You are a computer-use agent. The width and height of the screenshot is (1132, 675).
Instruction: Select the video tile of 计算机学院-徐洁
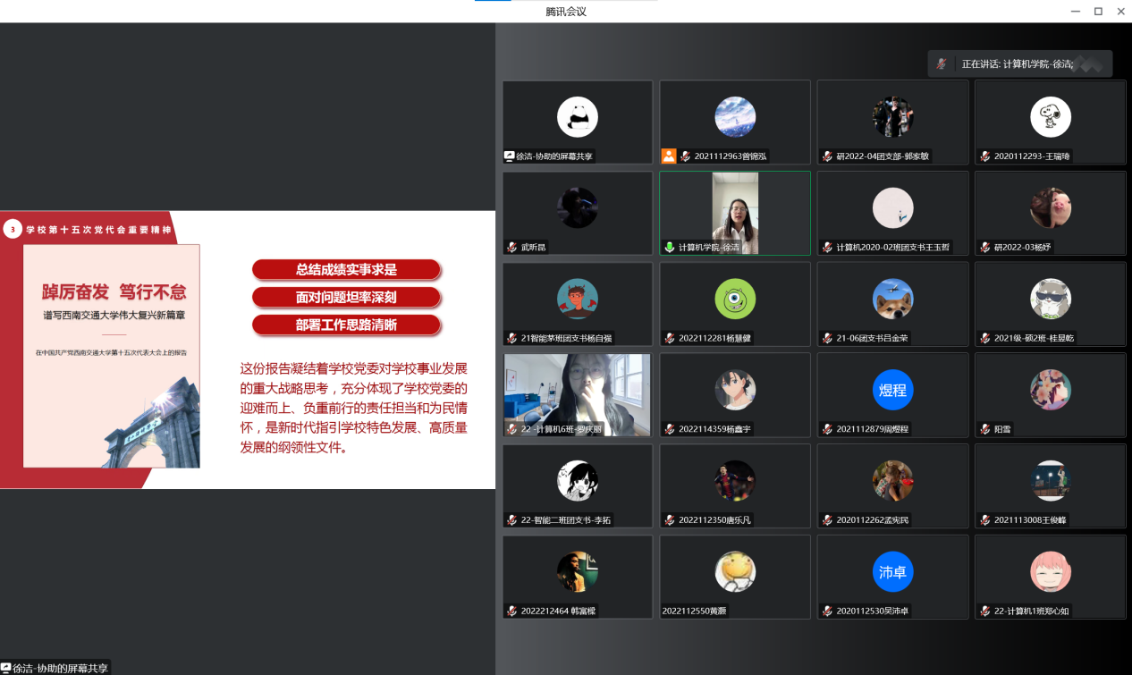735,213
